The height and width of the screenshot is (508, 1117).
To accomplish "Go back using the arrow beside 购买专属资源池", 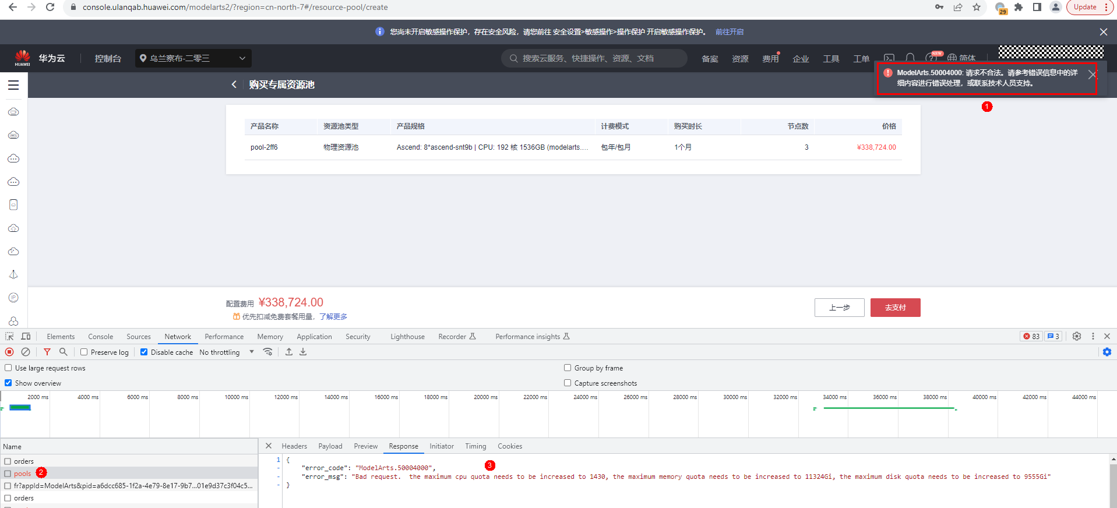I will [234, 84].
